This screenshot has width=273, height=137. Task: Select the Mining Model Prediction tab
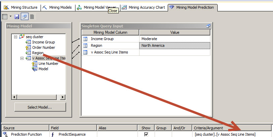pos(193,7)
